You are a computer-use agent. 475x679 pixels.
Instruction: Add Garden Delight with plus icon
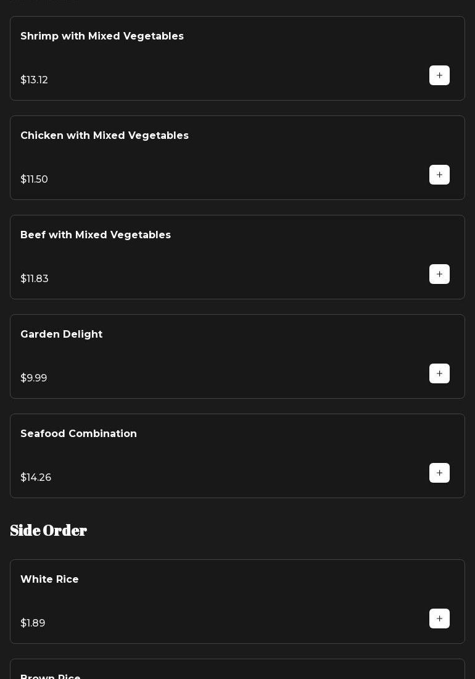[439, 373]
